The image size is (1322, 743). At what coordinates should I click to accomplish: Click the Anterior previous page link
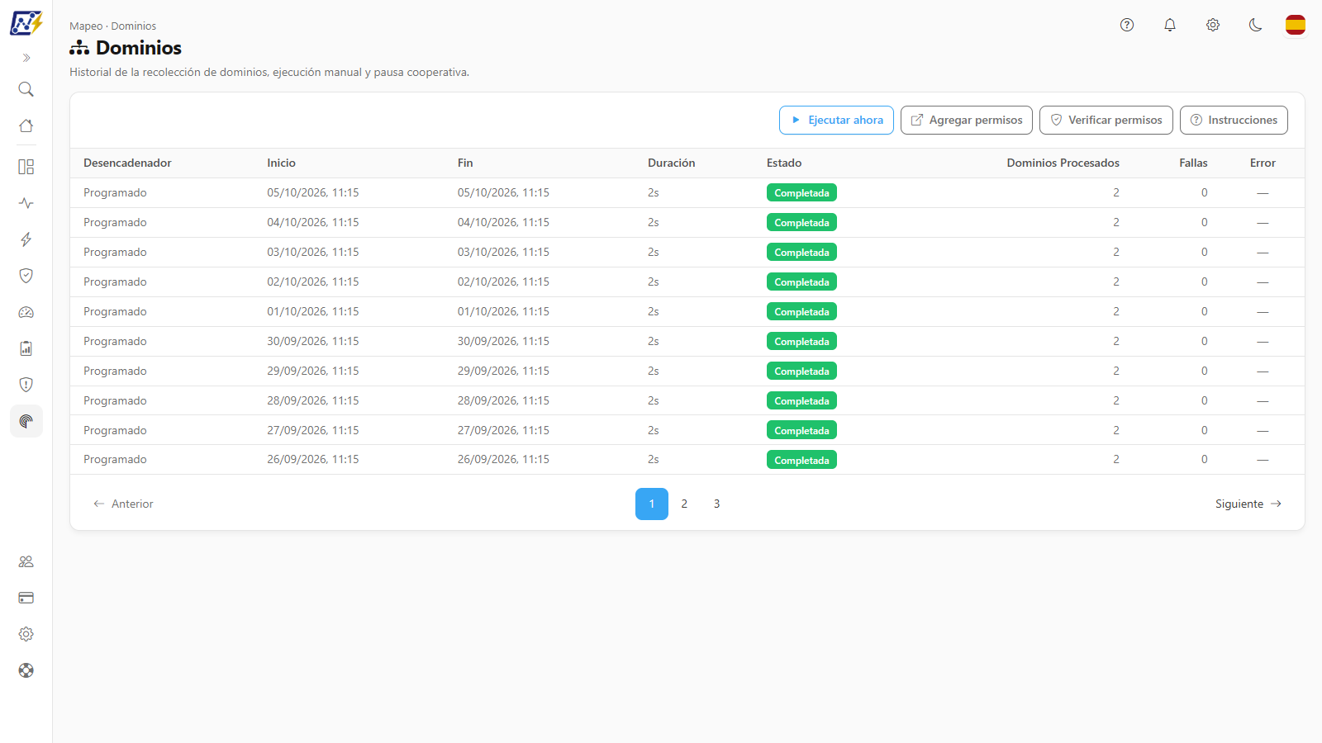tap(124, 504)
